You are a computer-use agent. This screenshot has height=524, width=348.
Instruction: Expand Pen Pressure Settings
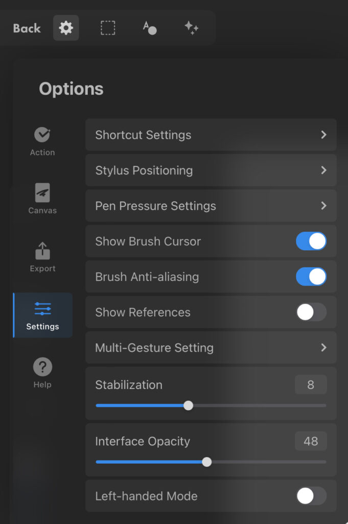click(211, 206)
